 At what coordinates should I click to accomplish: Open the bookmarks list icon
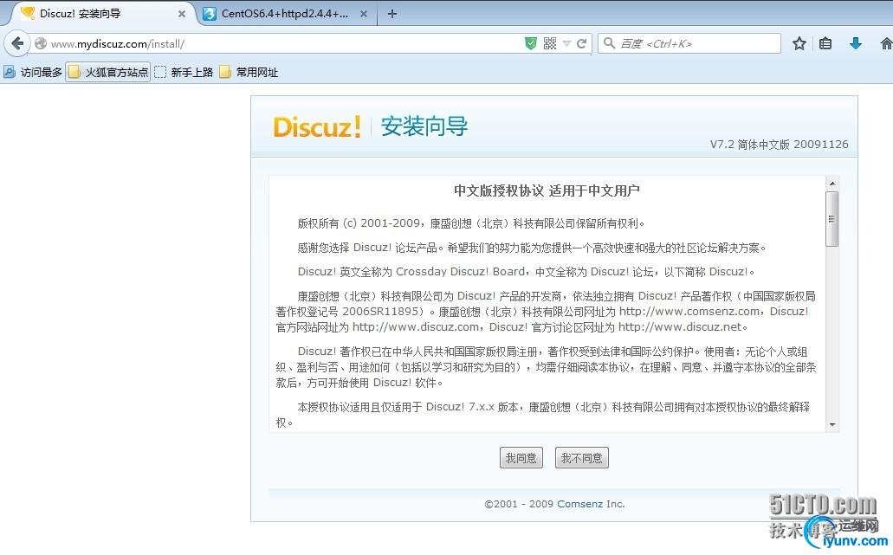click(825, 43)
